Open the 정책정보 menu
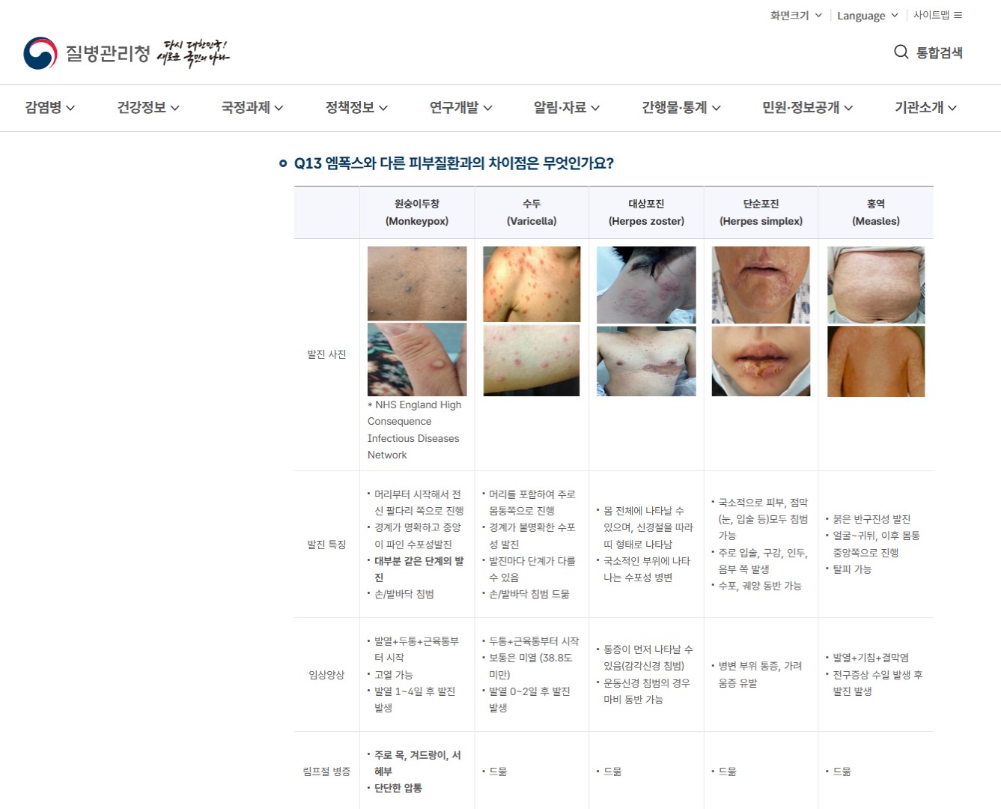 pos(356,108)
